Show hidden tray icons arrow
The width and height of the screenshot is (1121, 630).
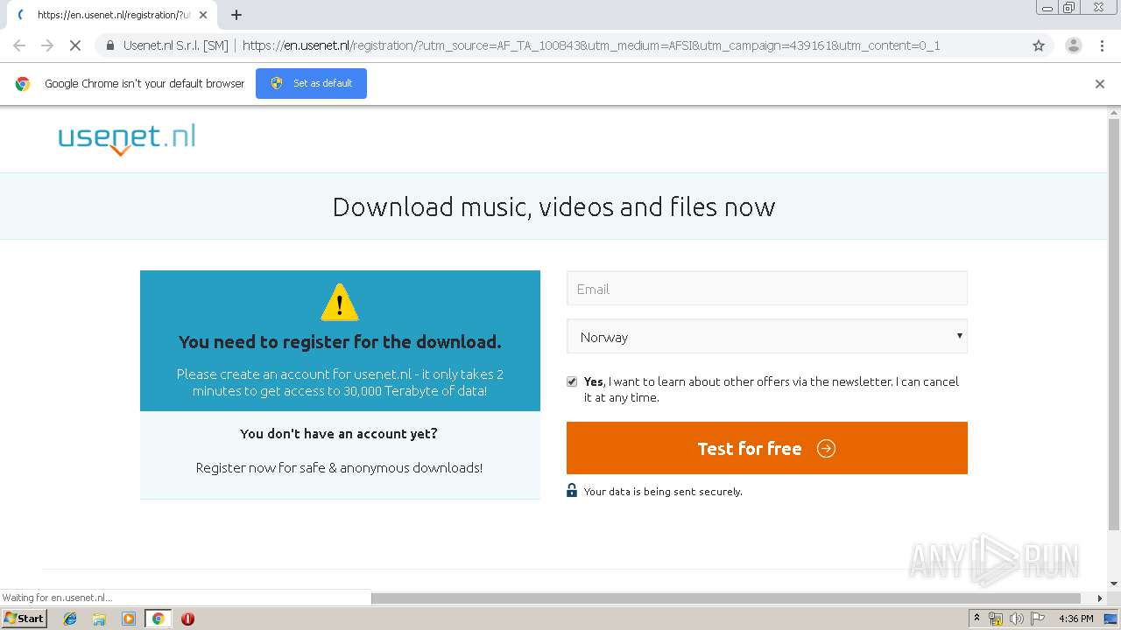click(976, 619)
